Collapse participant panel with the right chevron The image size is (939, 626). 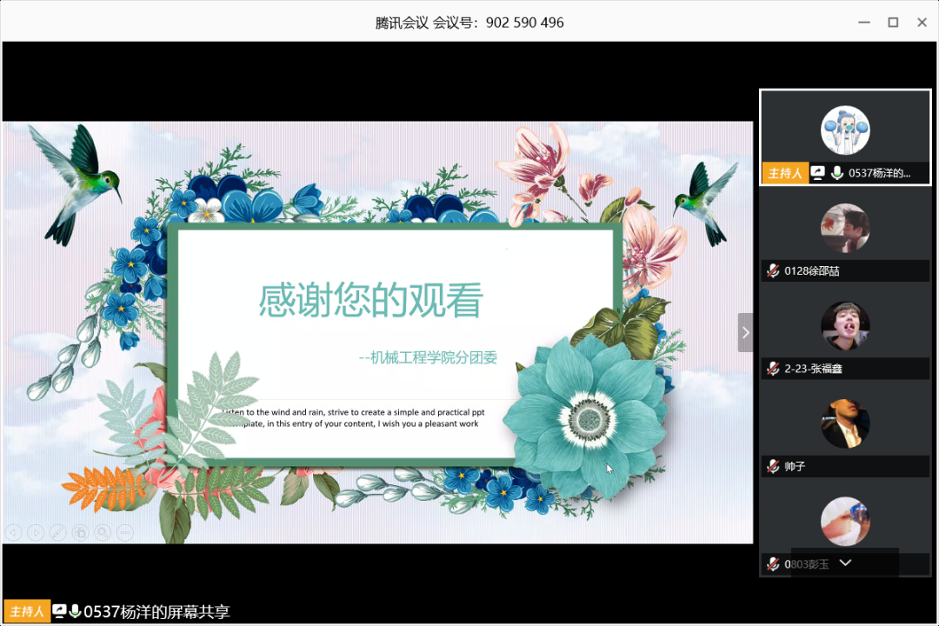745,332
